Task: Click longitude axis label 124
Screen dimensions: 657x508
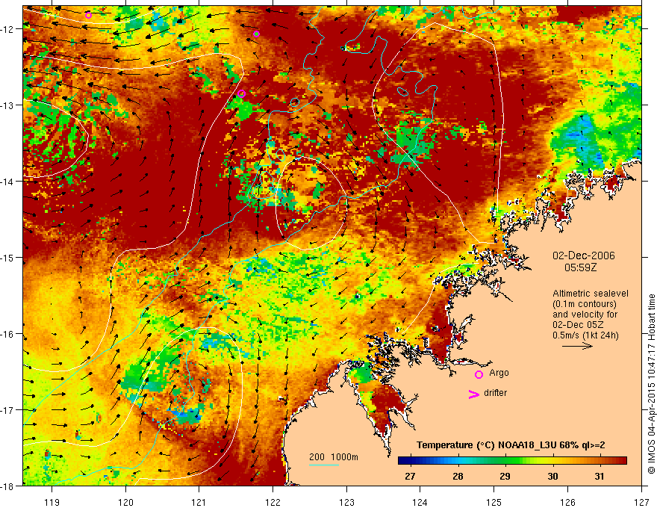Action: pyautogui.click(x=420, y=502)
